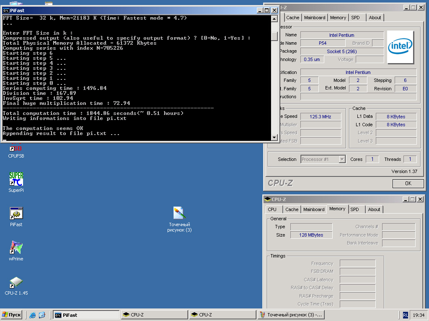Click the second quick launch icon
This screenshot has height=321, width=429.
coord(42,315)
